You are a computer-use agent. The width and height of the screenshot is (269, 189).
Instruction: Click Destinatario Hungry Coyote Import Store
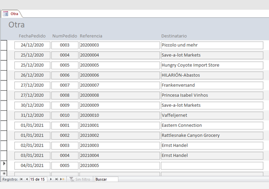pyautogui.click(x=212, y=65)
